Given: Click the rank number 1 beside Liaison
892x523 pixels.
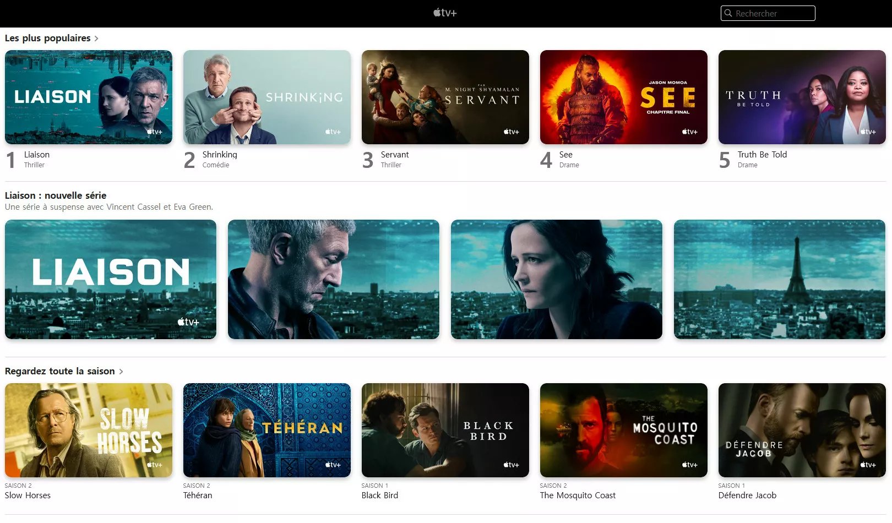Looking at the screenshot, I should click(11, 160).
